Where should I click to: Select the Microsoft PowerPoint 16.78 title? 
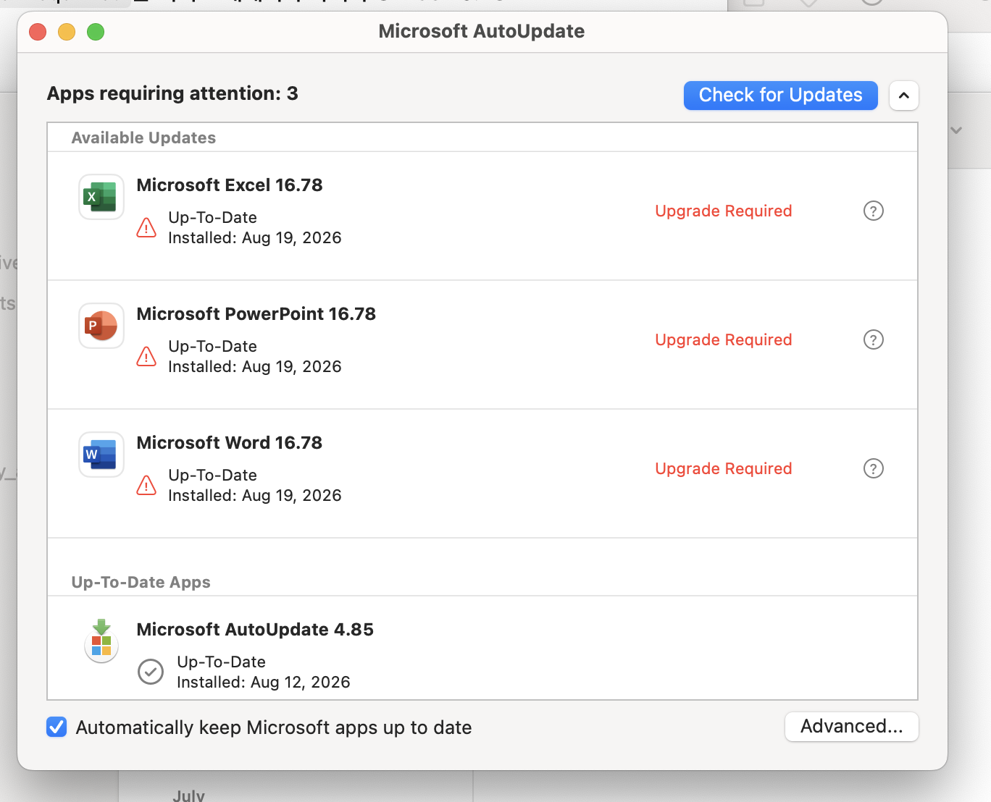pyautogui.click(x=256, y=314)
